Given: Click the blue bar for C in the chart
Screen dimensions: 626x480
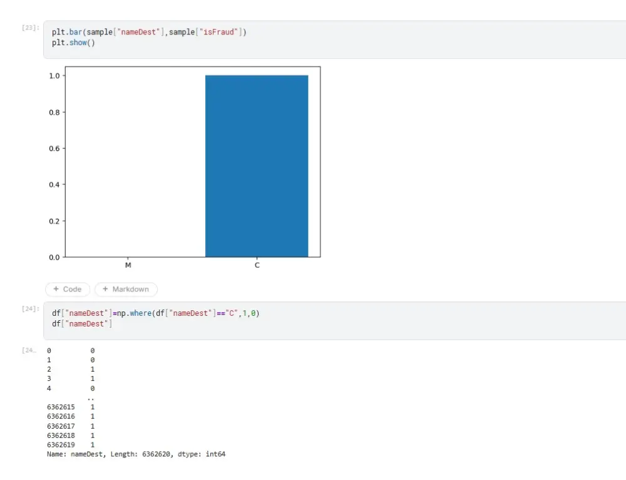Looking at the screenshot, I should pyautogui.click(x=257, y=166).
